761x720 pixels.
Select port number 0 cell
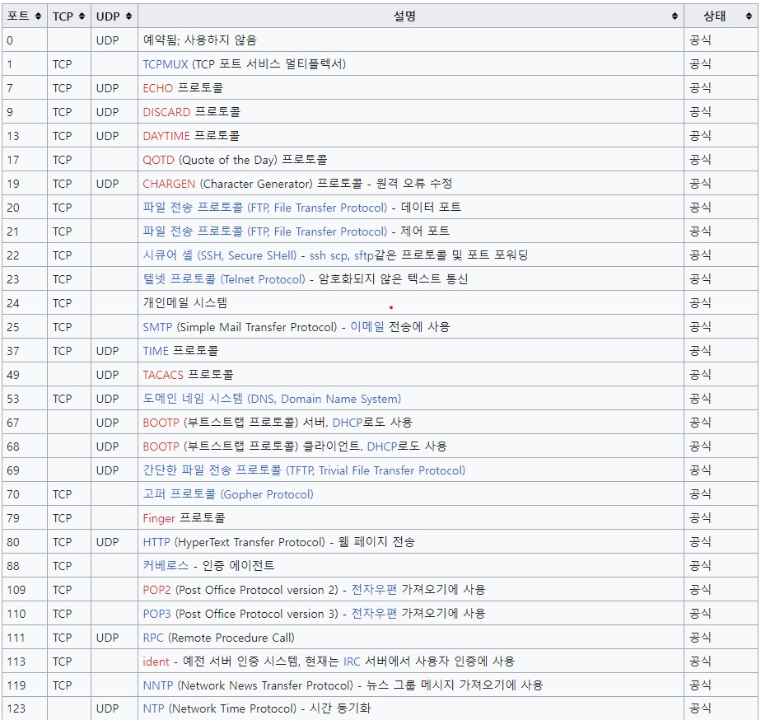pyautogui.click(x=25, y=40)
